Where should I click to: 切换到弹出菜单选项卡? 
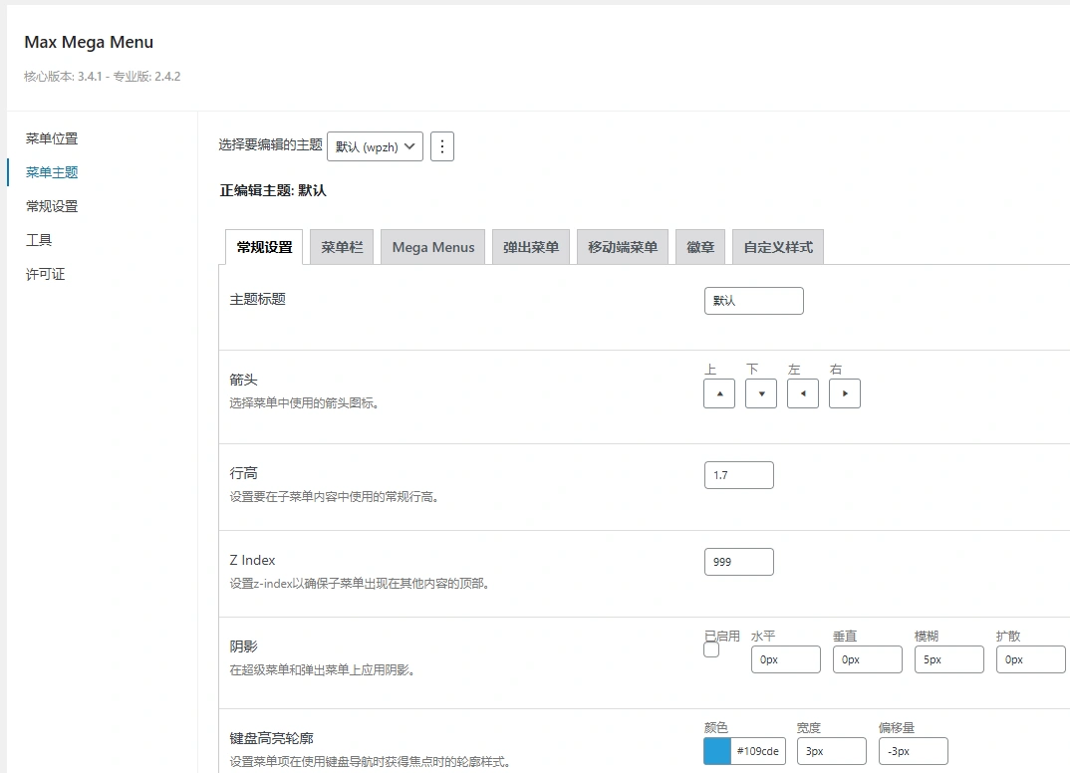530,246
